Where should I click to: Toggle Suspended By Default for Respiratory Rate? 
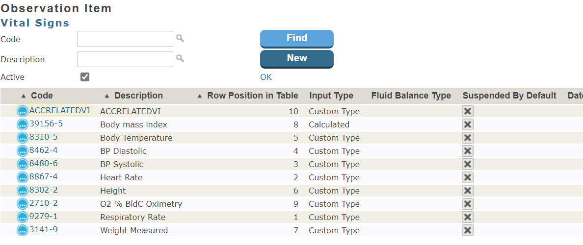468,217
